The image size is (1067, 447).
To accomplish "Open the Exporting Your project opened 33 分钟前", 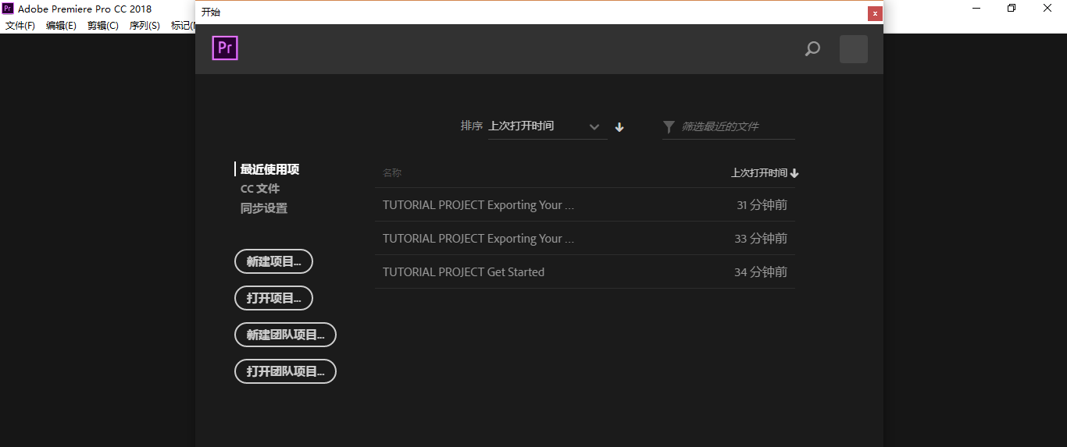I will pos(585,239).
